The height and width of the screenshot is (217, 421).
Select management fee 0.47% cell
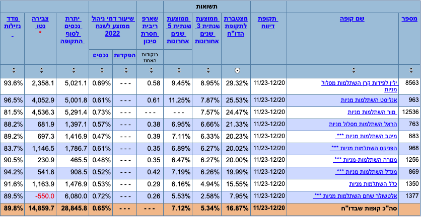(101, 137)
